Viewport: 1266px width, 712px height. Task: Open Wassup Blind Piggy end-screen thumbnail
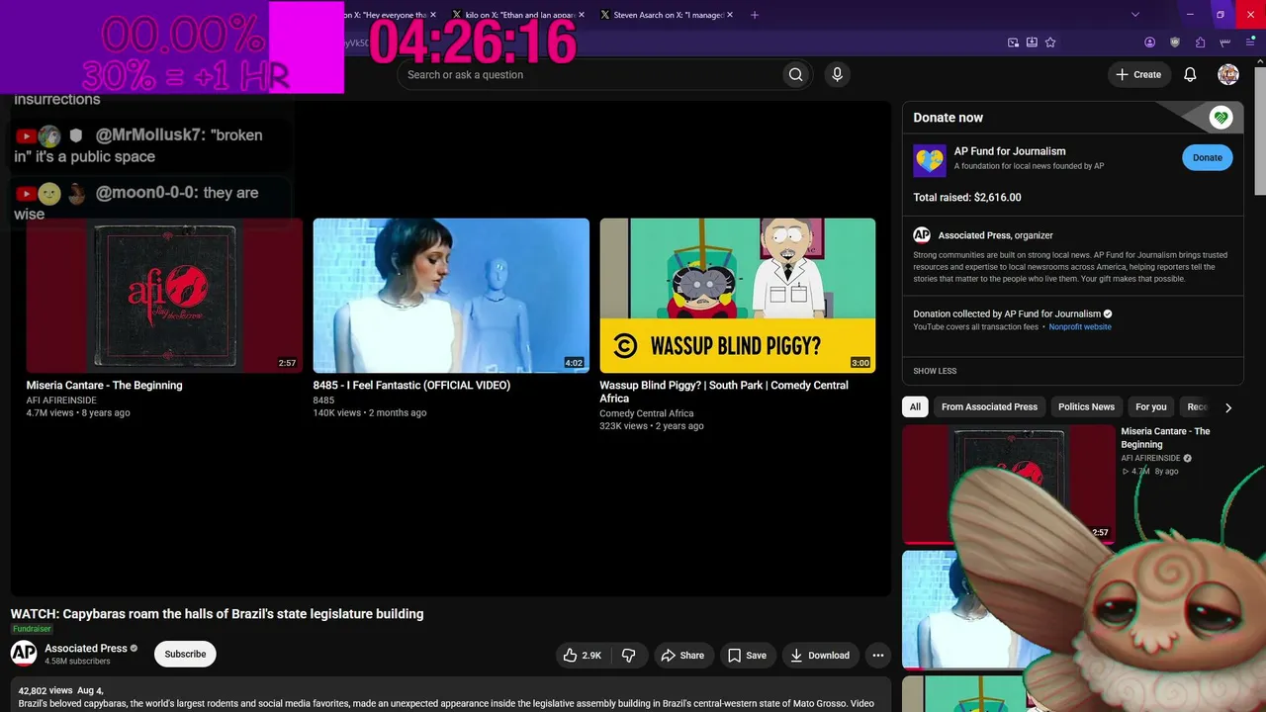(738, 296)
